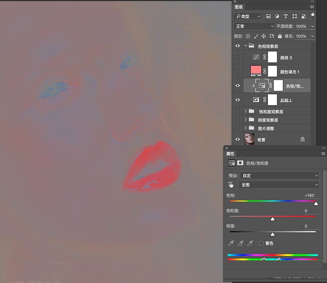The width and height of the screenshot is (327, 283).
Task: Open the 预设 preset dropdown
Action: pyautogui.click(x=280, y=175)
